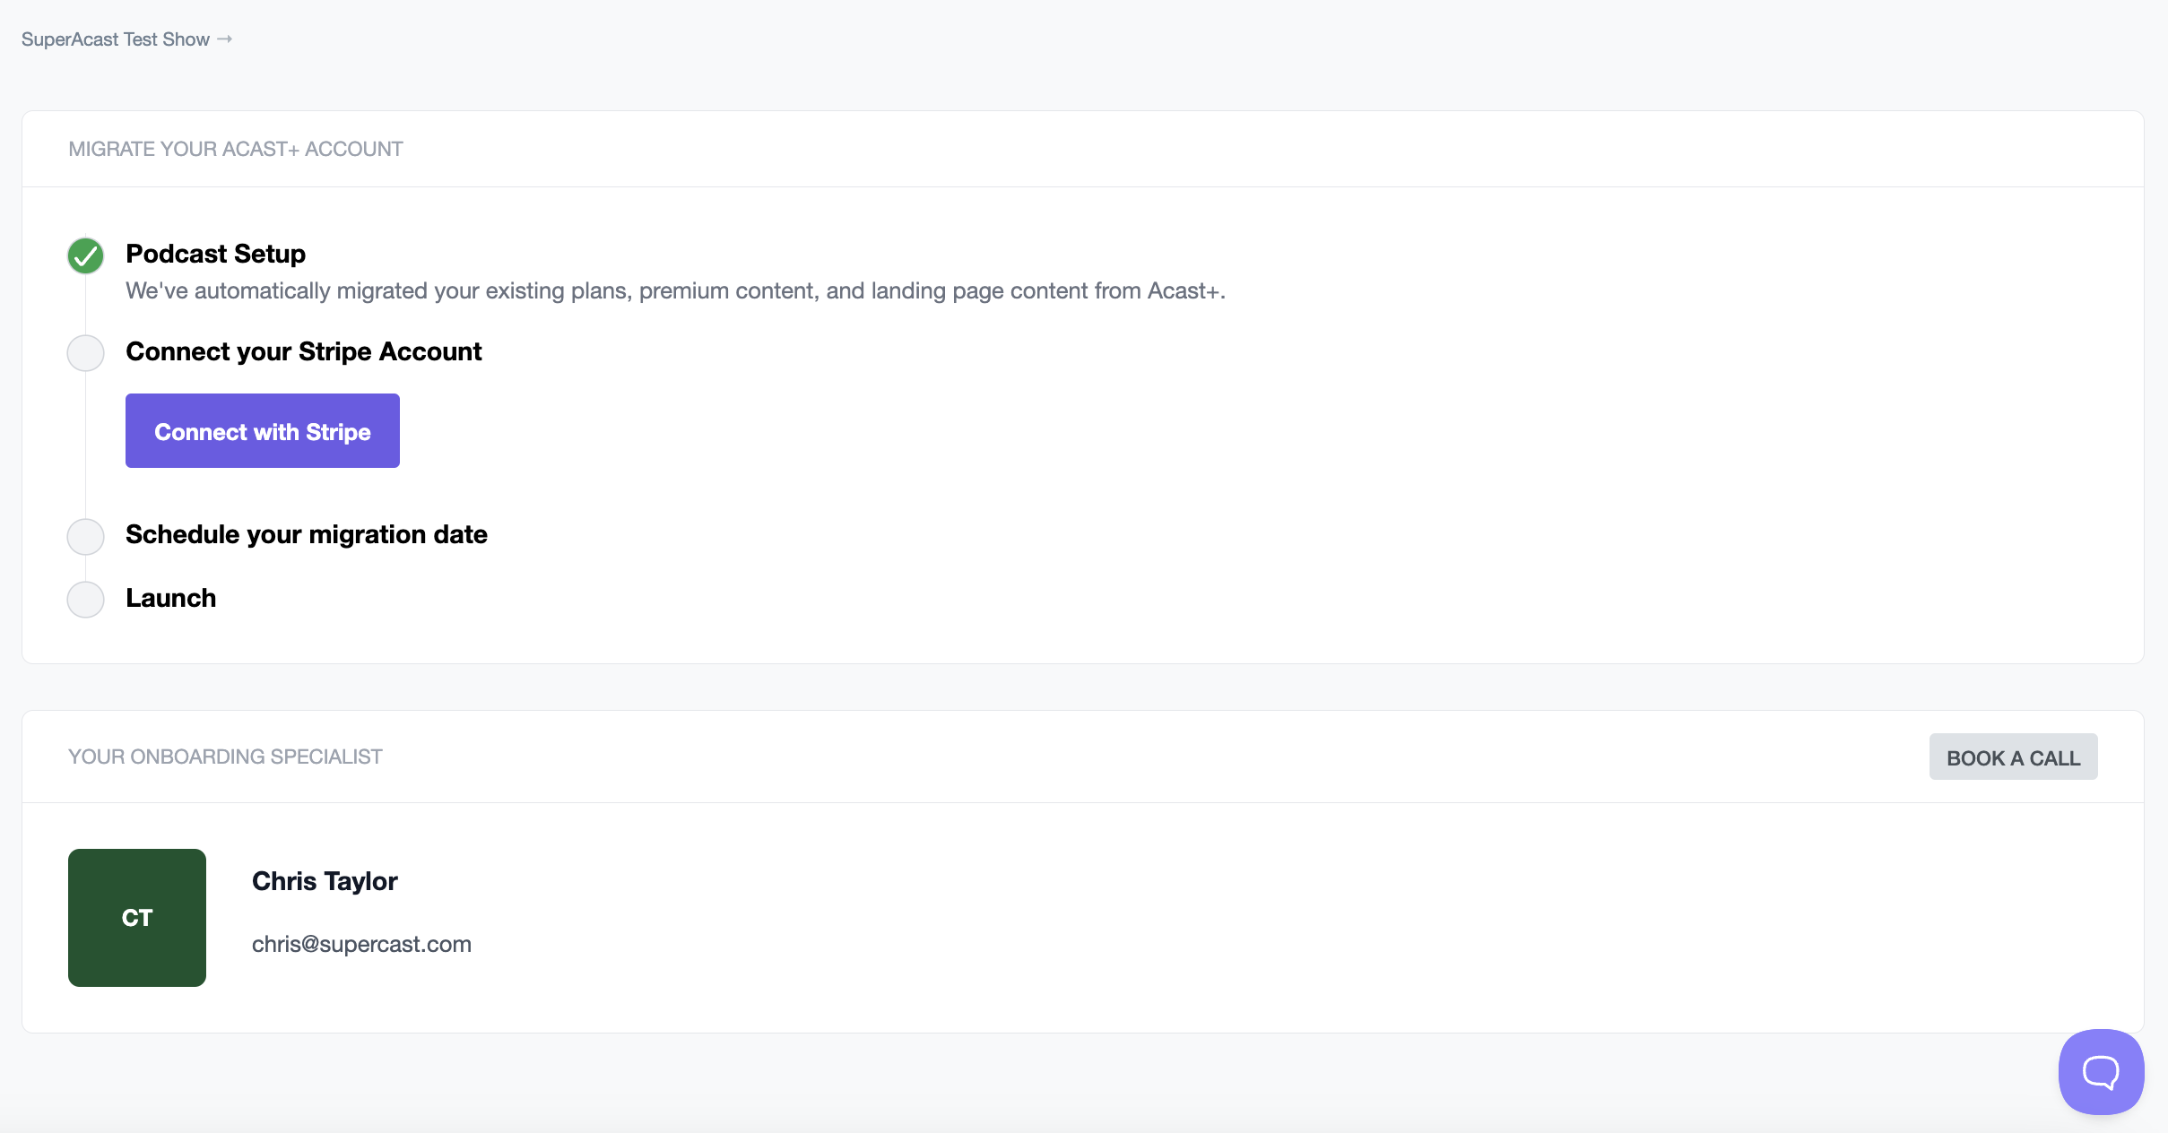Click the Your Onboarding Specialist header

pos(225,757)
